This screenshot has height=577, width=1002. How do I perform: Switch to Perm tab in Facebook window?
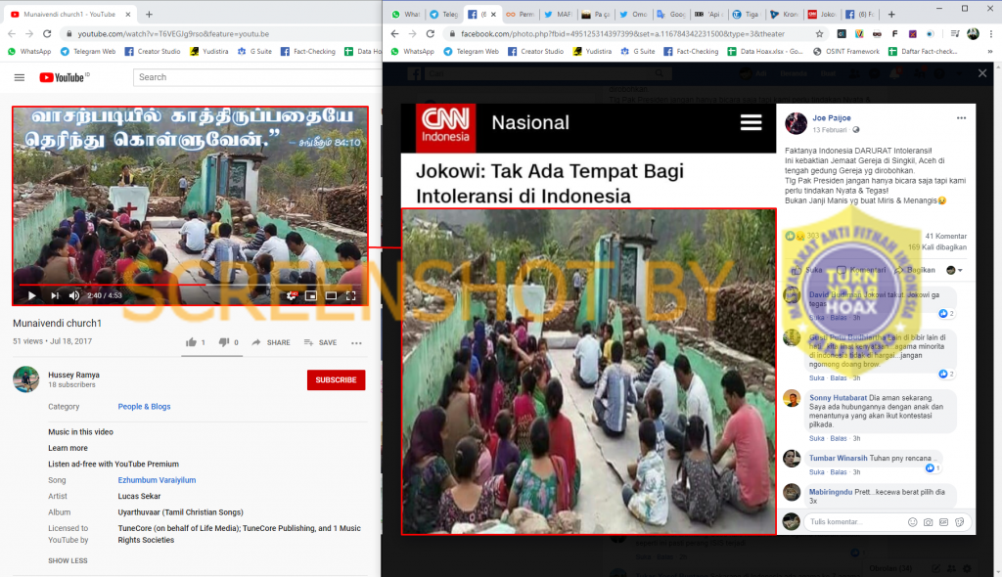click(520, 14)
